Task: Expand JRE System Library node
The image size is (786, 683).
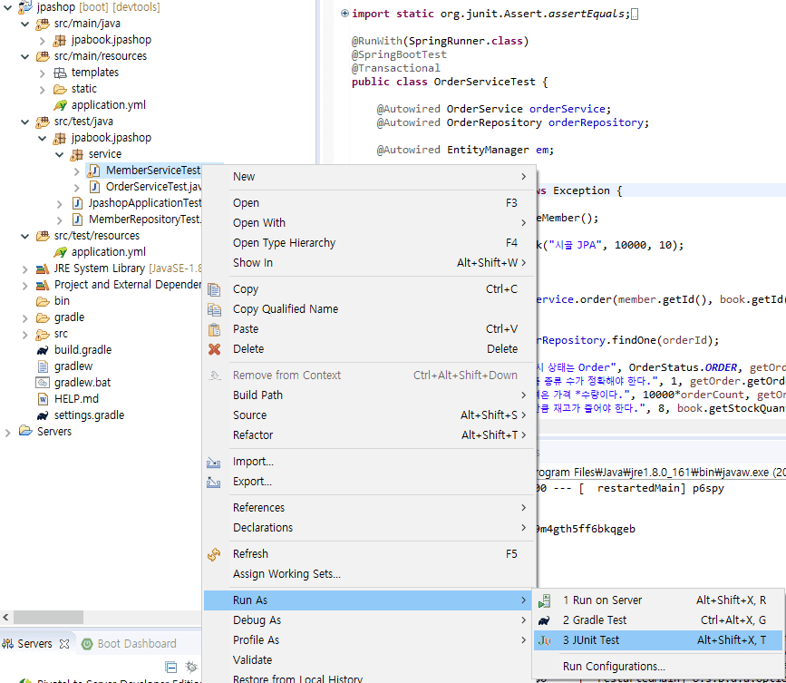Action: [25, 269]
